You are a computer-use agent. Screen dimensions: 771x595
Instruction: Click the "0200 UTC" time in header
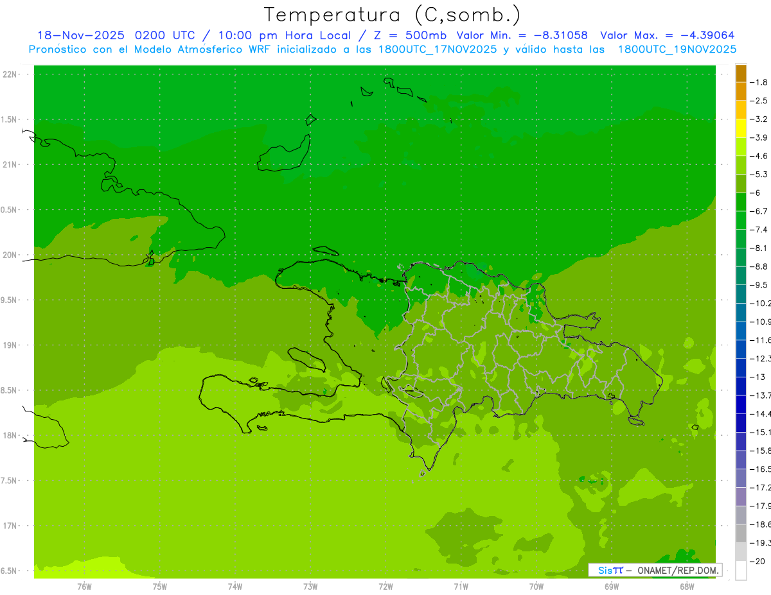164,35
